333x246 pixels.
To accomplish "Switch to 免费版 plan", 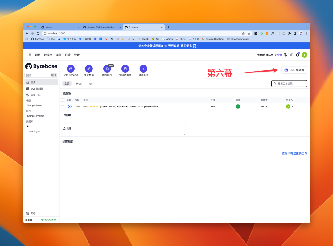I will 261,55.
